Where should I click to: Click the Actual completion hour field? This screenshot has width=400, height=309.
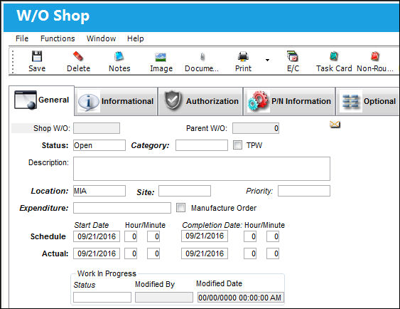point(250,253)
